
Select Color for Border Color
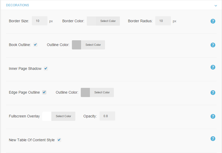[x=108, y=21]
